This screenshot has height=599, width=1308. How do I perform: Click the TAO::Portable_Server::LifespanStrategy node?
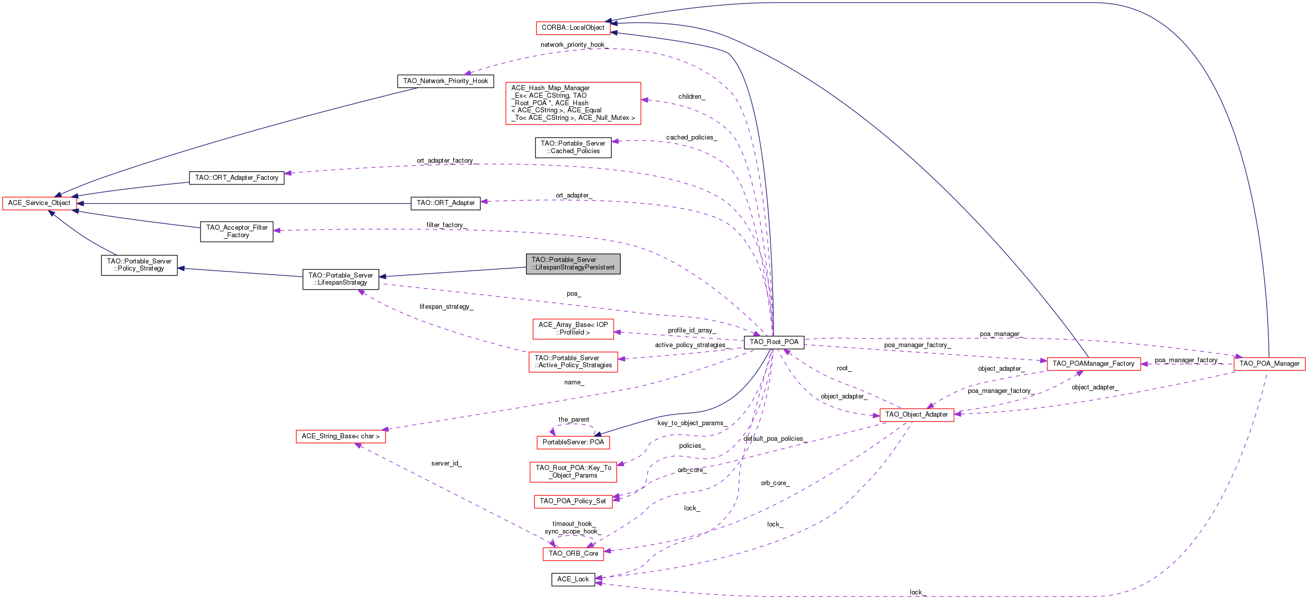pyautogui.click(x=341, y=279)
